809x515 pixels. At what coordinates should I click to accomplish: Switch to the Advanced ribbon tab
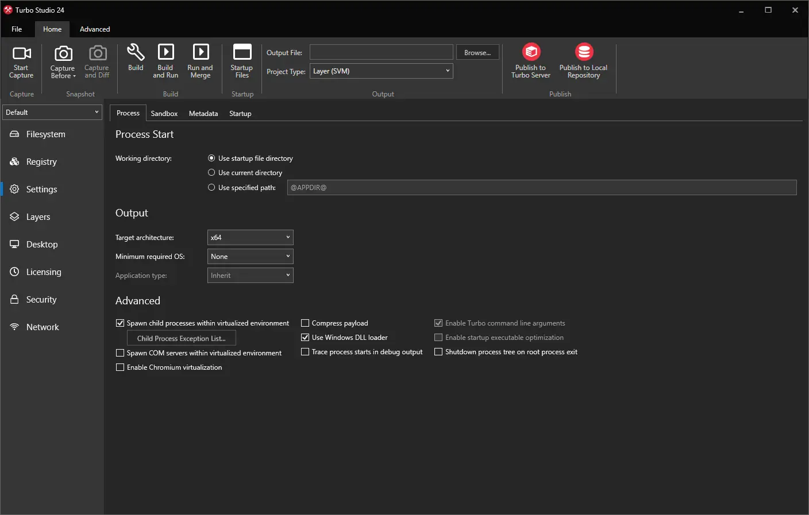click(x=95, y=29)
